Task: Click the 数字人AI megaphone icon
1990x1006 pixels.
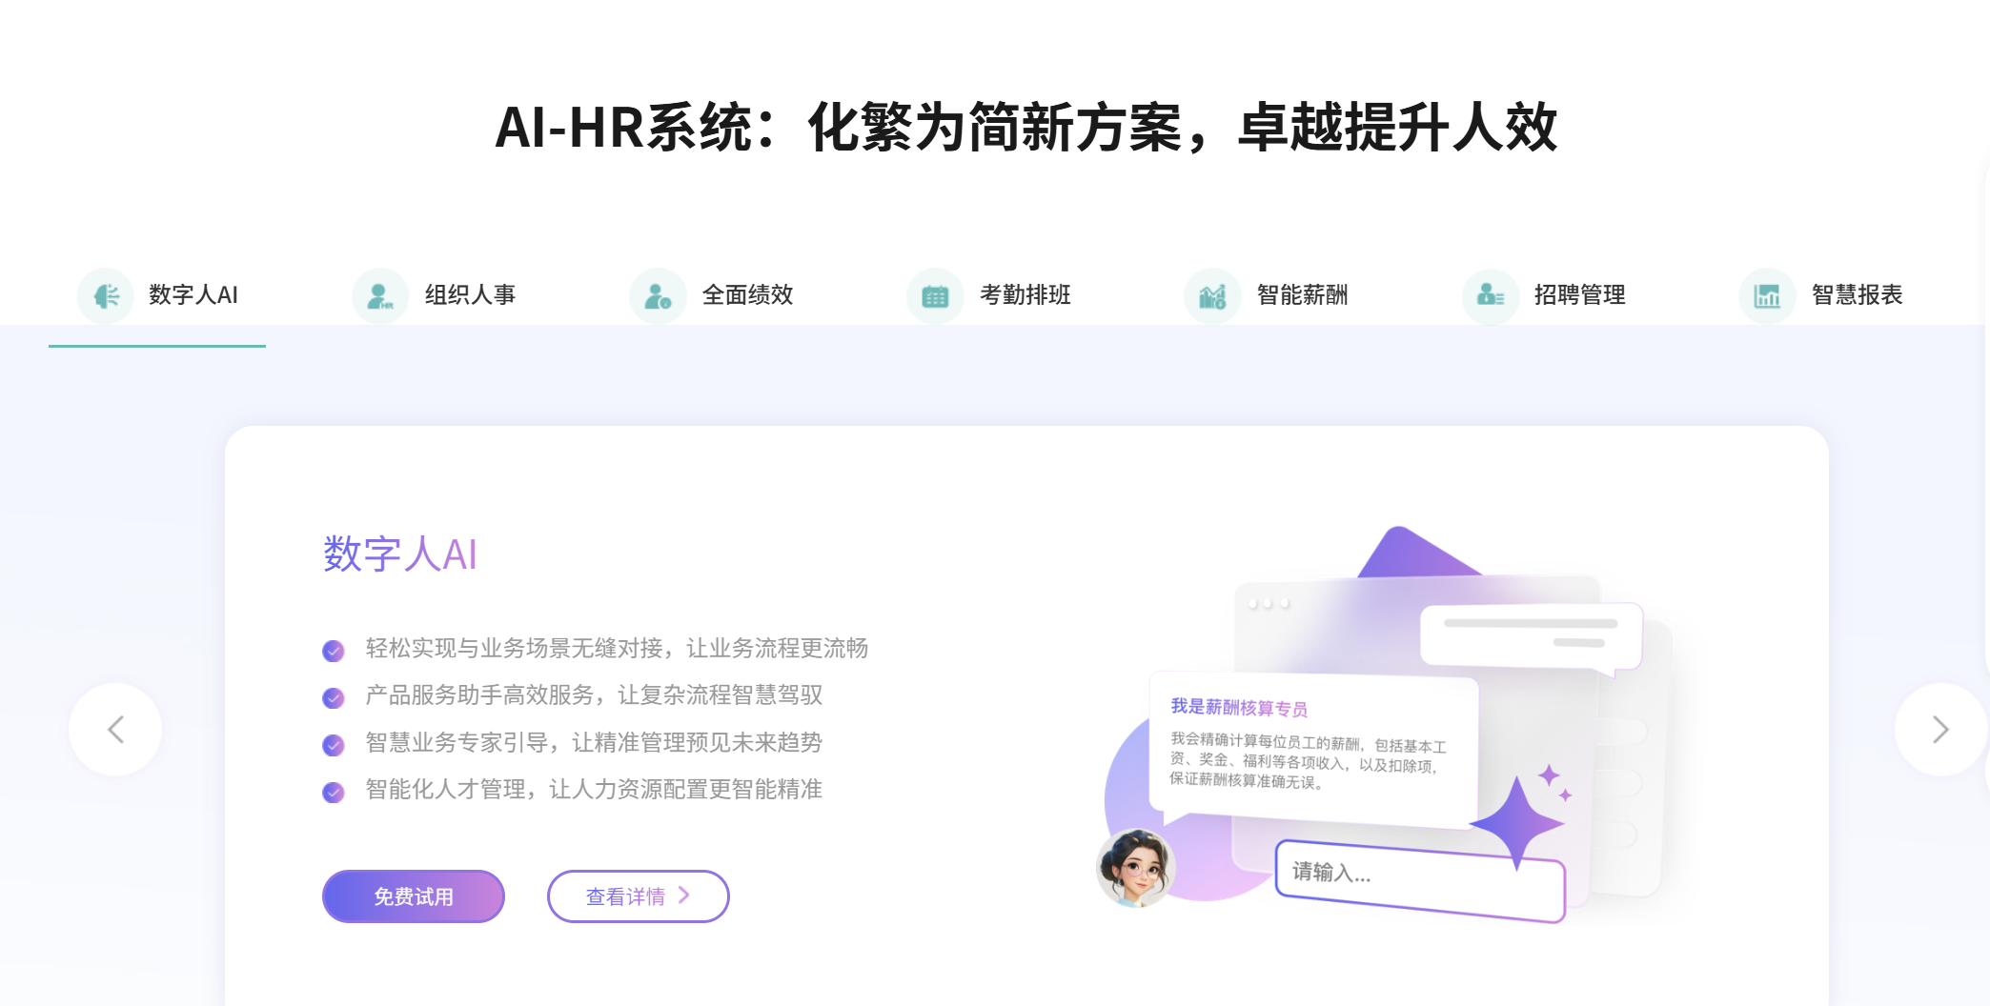Action: coord(105,295)
